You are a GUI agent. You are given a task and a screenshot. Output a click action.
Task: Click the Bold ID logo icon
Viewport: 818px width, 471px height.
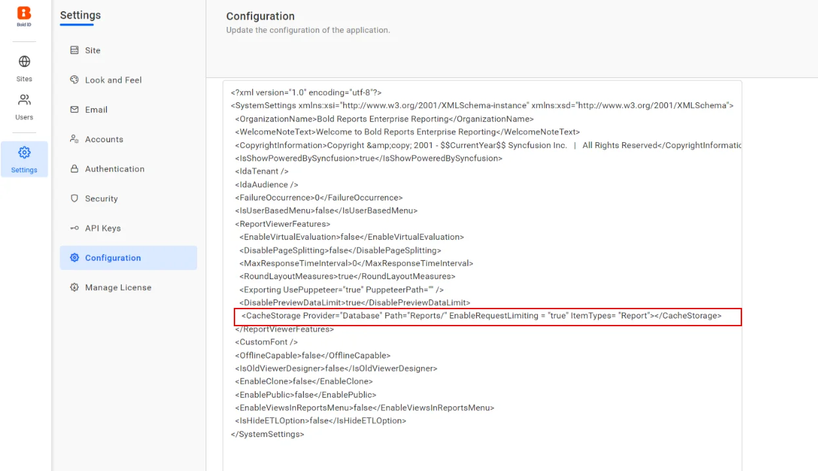(x=24, y=12)
